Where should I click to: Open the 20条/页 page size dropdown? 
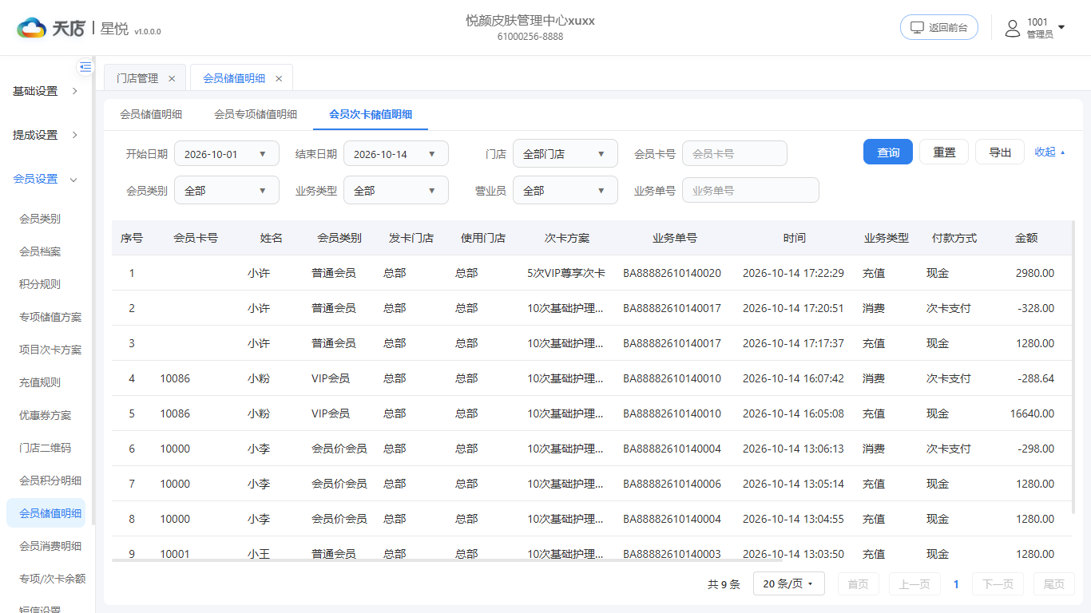pos(789,584)
